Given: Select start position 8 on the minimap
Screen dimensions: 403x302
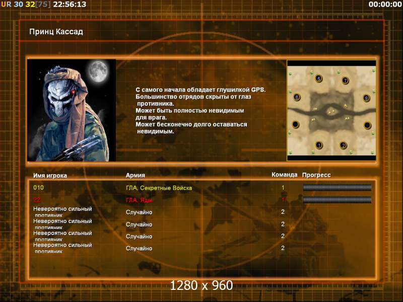Looking at the screenshot, I should 366,98.
